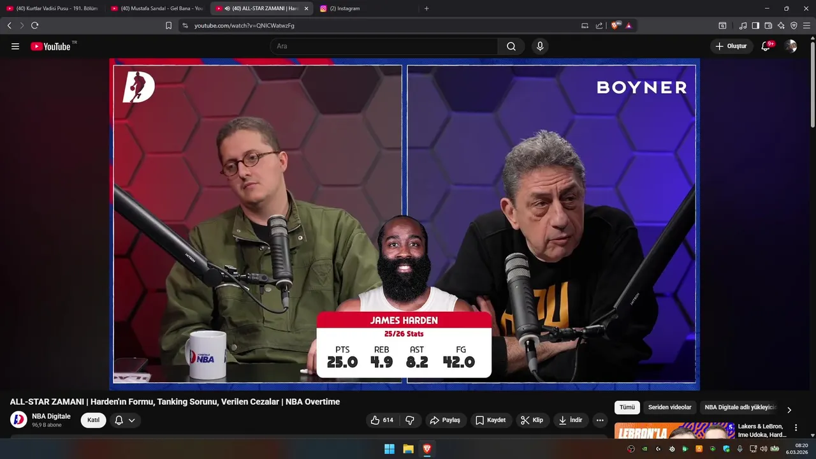Open the Lakers & LeBron recommended video thumbnail
This screenshot has height=459, width=816.
(674, 430)
